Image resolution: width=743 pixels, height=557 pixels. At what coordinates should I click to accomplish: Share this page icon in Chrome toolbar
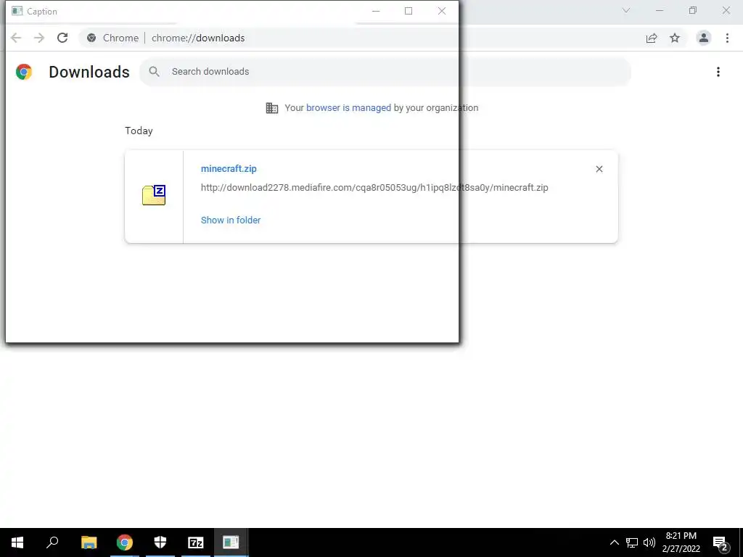tap(652, 38)
